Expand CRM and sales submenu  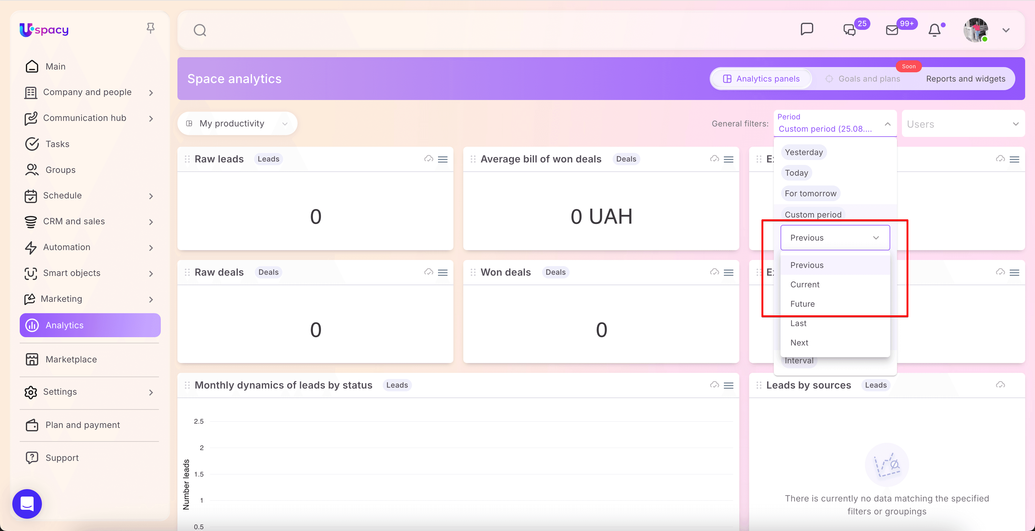pos(151,222)
